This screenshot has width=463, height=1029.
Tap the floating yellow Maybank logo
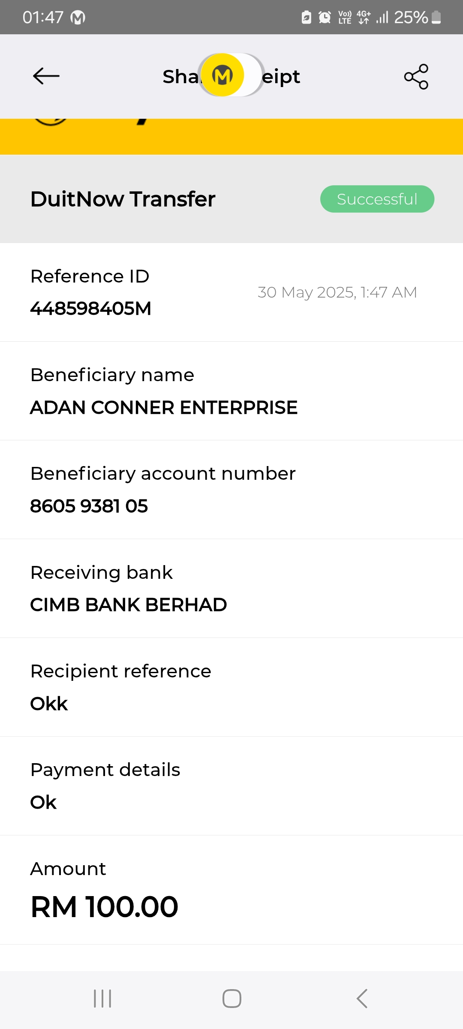tap(222, 75)
